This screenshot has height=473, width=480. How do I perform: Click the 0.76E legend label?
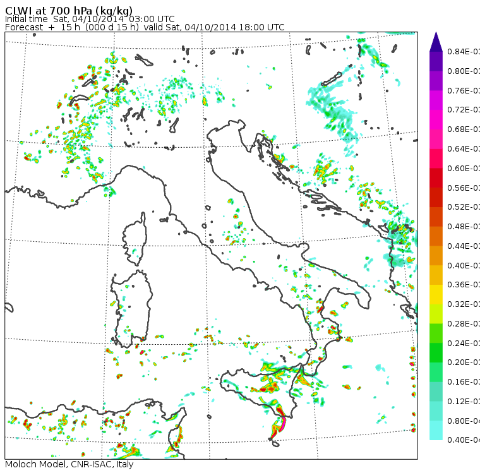click(464, 90)
